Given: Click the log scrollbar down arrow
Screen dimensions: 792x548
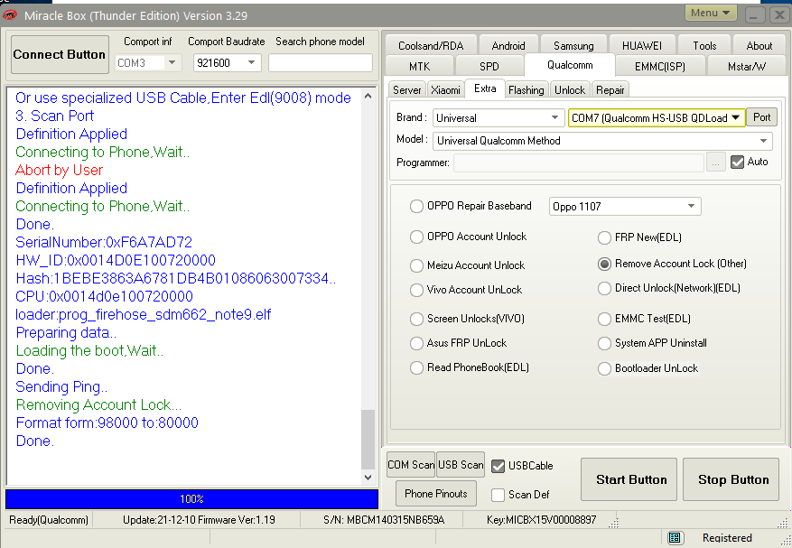Looking at the screenshot, I should click(368, 478).
